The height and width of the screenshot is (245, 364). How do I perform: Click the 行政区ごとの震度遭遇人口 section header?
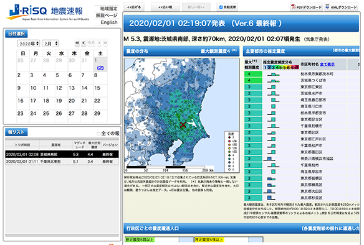click(241, 228)
